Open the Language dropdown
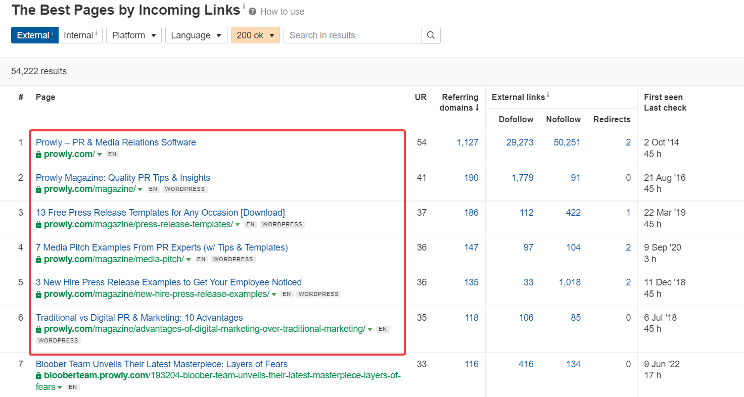 tap(196, 35)
